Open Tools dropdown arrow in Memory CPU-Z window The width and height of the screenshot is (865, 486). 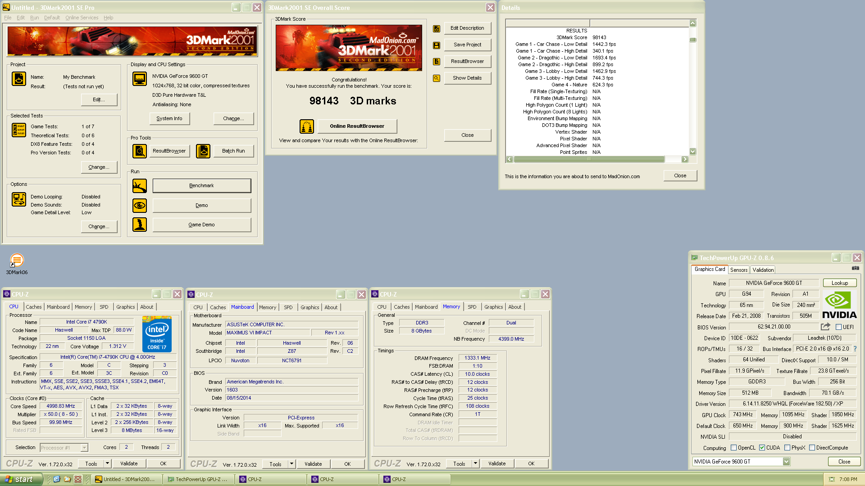475,463
